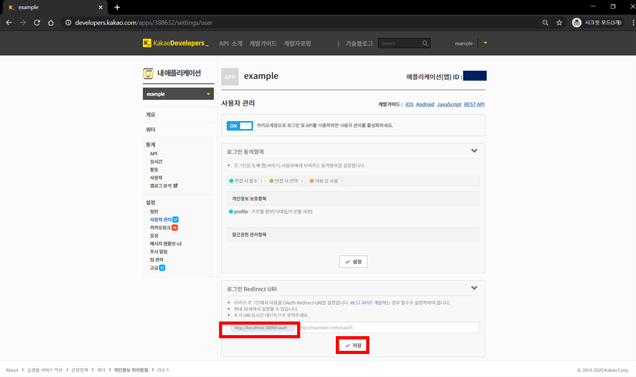Remove the localhost:5000/oauth URI tag
The width and height of the screenshot is (636, 377).
point(291,328)
